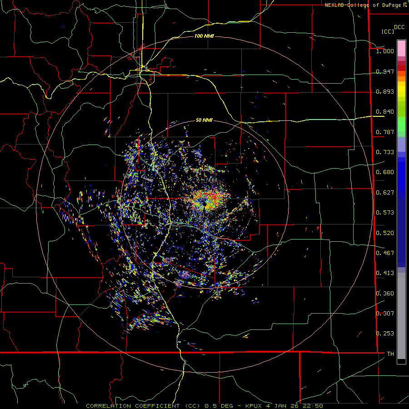Image resolution: width=409 pixels, height=409 pixels.
Task: Click the 0.680 value on the color scale
Action: [x=385, y=172]
